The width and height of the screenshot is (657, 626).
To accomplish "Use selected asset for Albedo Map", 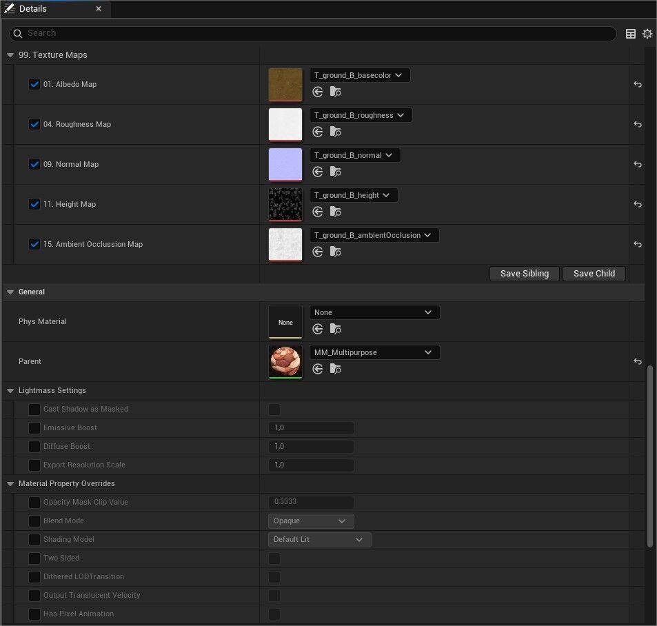I will [318, 92].
